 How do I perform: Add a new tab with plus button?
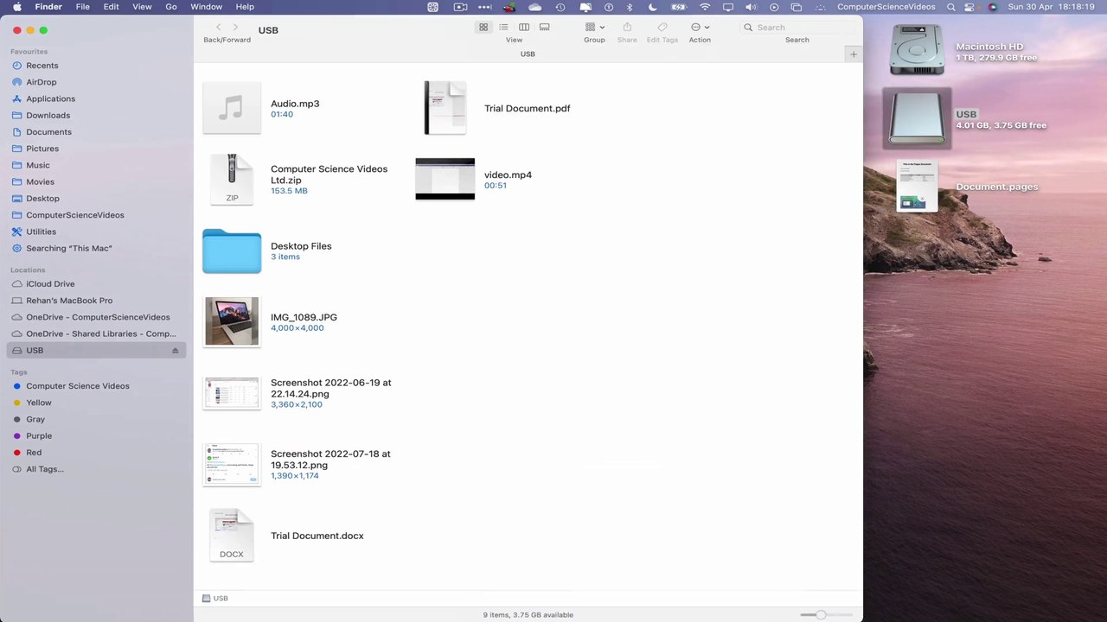coord(854,54)
